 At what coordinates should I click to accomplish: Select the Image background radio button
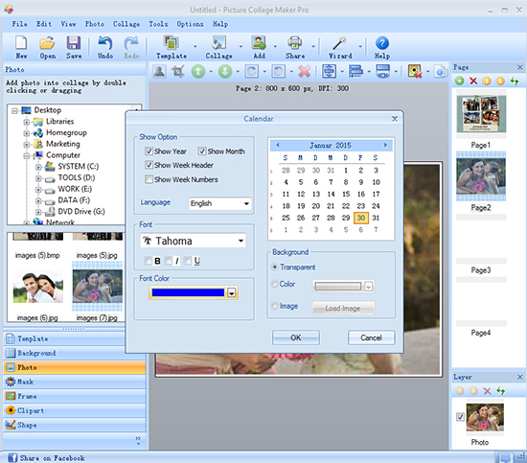[275, 306]
